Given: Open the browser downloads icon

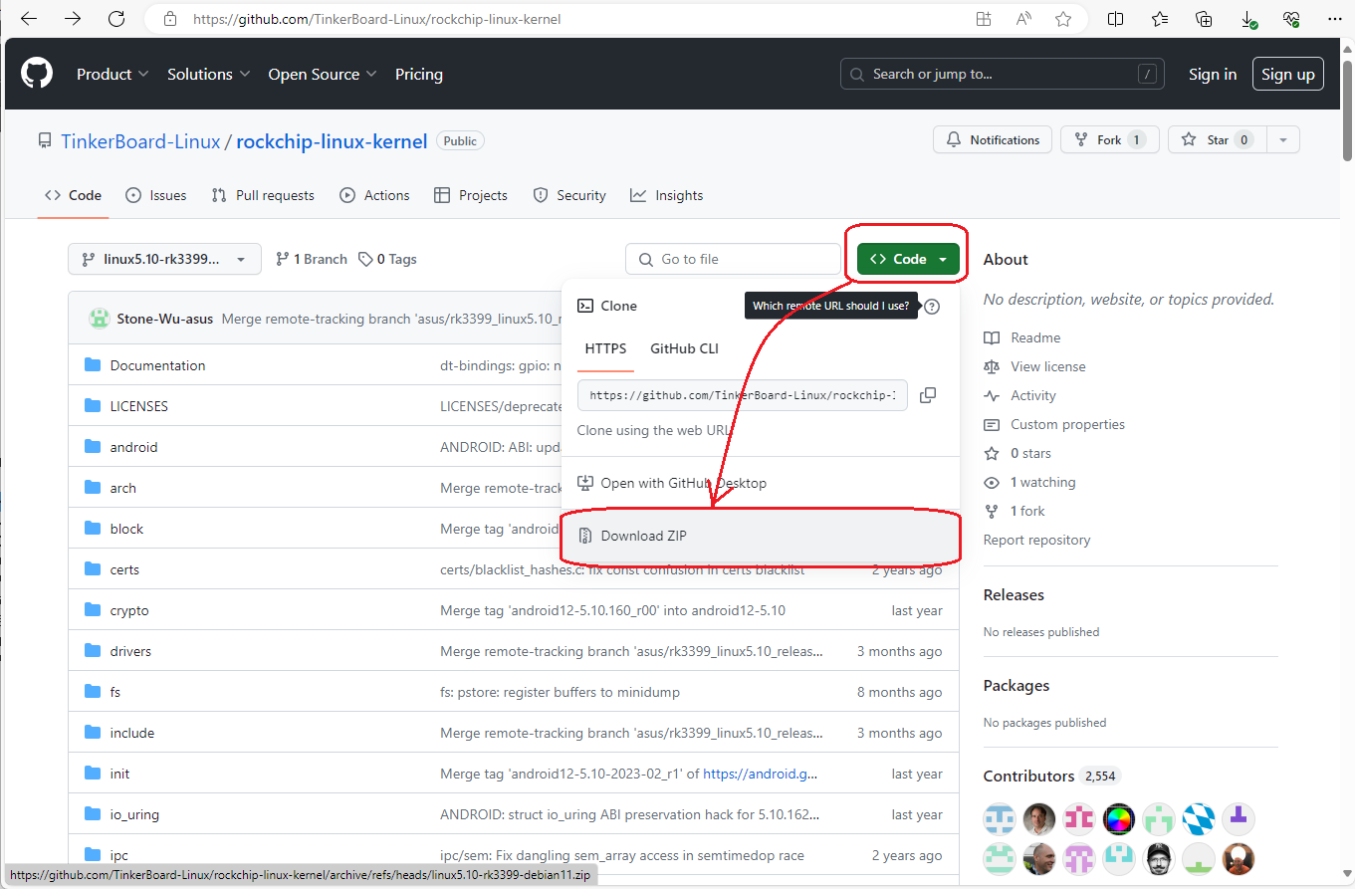Looking at the screenshot, I should (1247, 19).
